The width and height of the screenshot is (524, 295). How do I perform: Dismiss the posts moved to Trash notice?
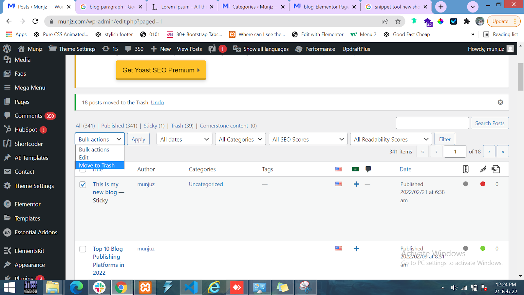pos(500,102)
